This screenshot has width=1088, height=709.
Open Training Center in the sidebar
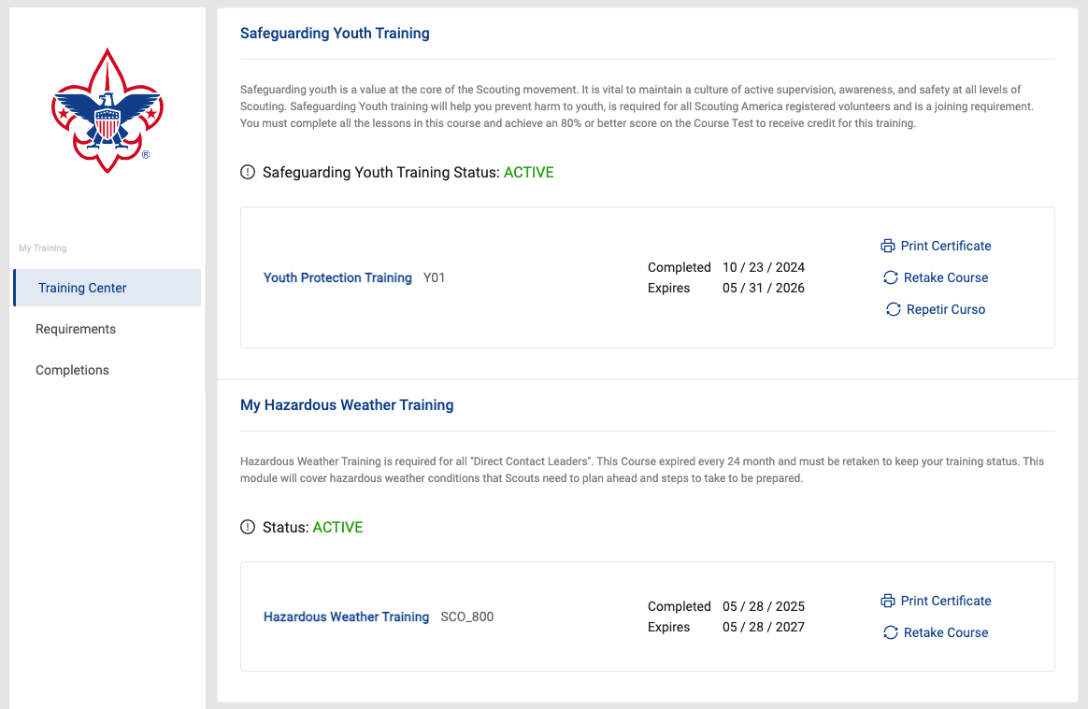(x=107, y=288)
